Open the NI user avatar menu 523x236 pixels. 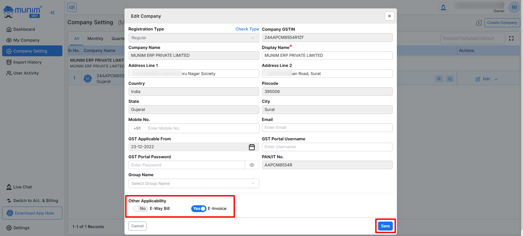[x=514, y=7]
